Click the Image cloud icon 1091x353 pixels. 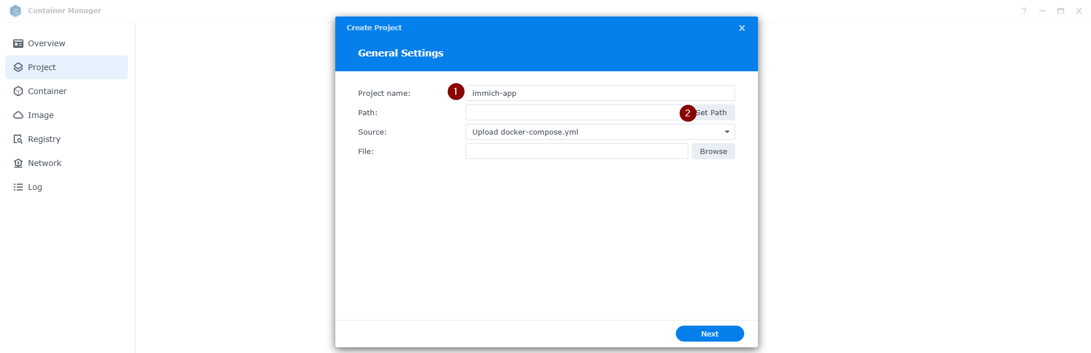[18, 115]
